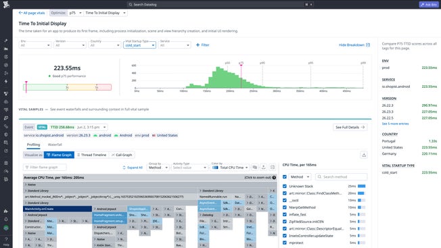Open the Vital Startup Type cold_start dropdown

139,45
